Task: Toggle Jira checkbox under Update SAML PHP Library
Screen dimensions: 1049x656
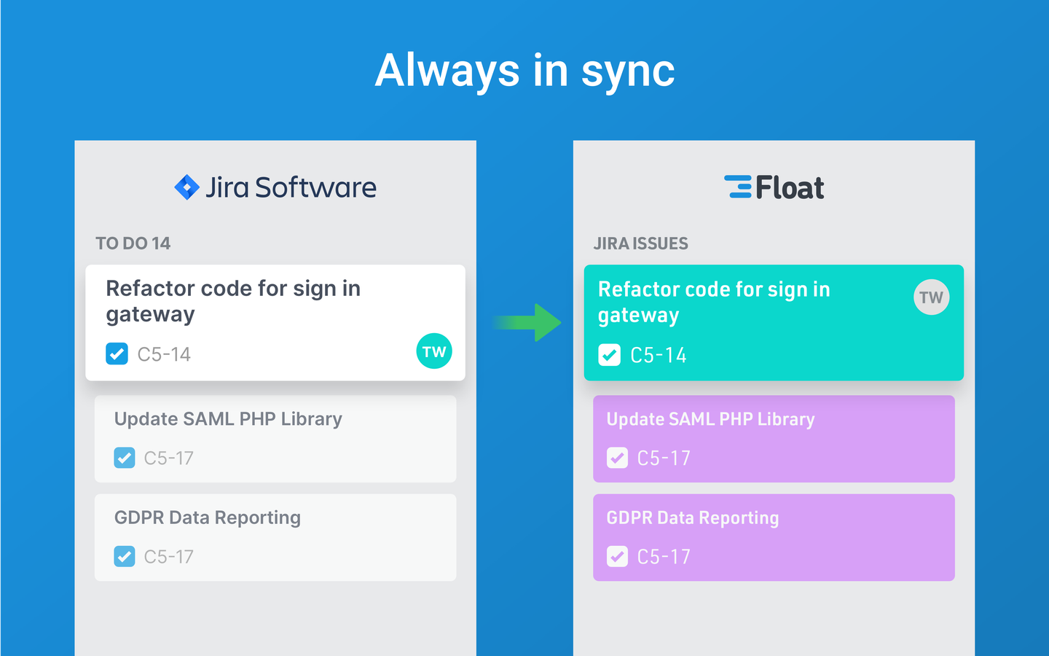Action: tap(125, 458)
